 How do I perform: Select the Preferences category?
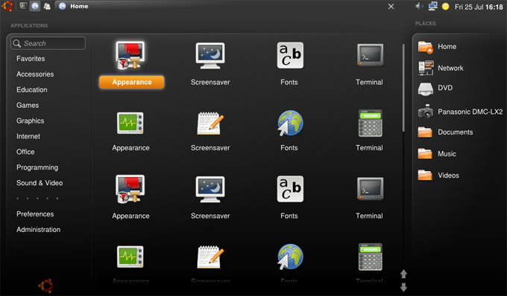coord(35,214)
